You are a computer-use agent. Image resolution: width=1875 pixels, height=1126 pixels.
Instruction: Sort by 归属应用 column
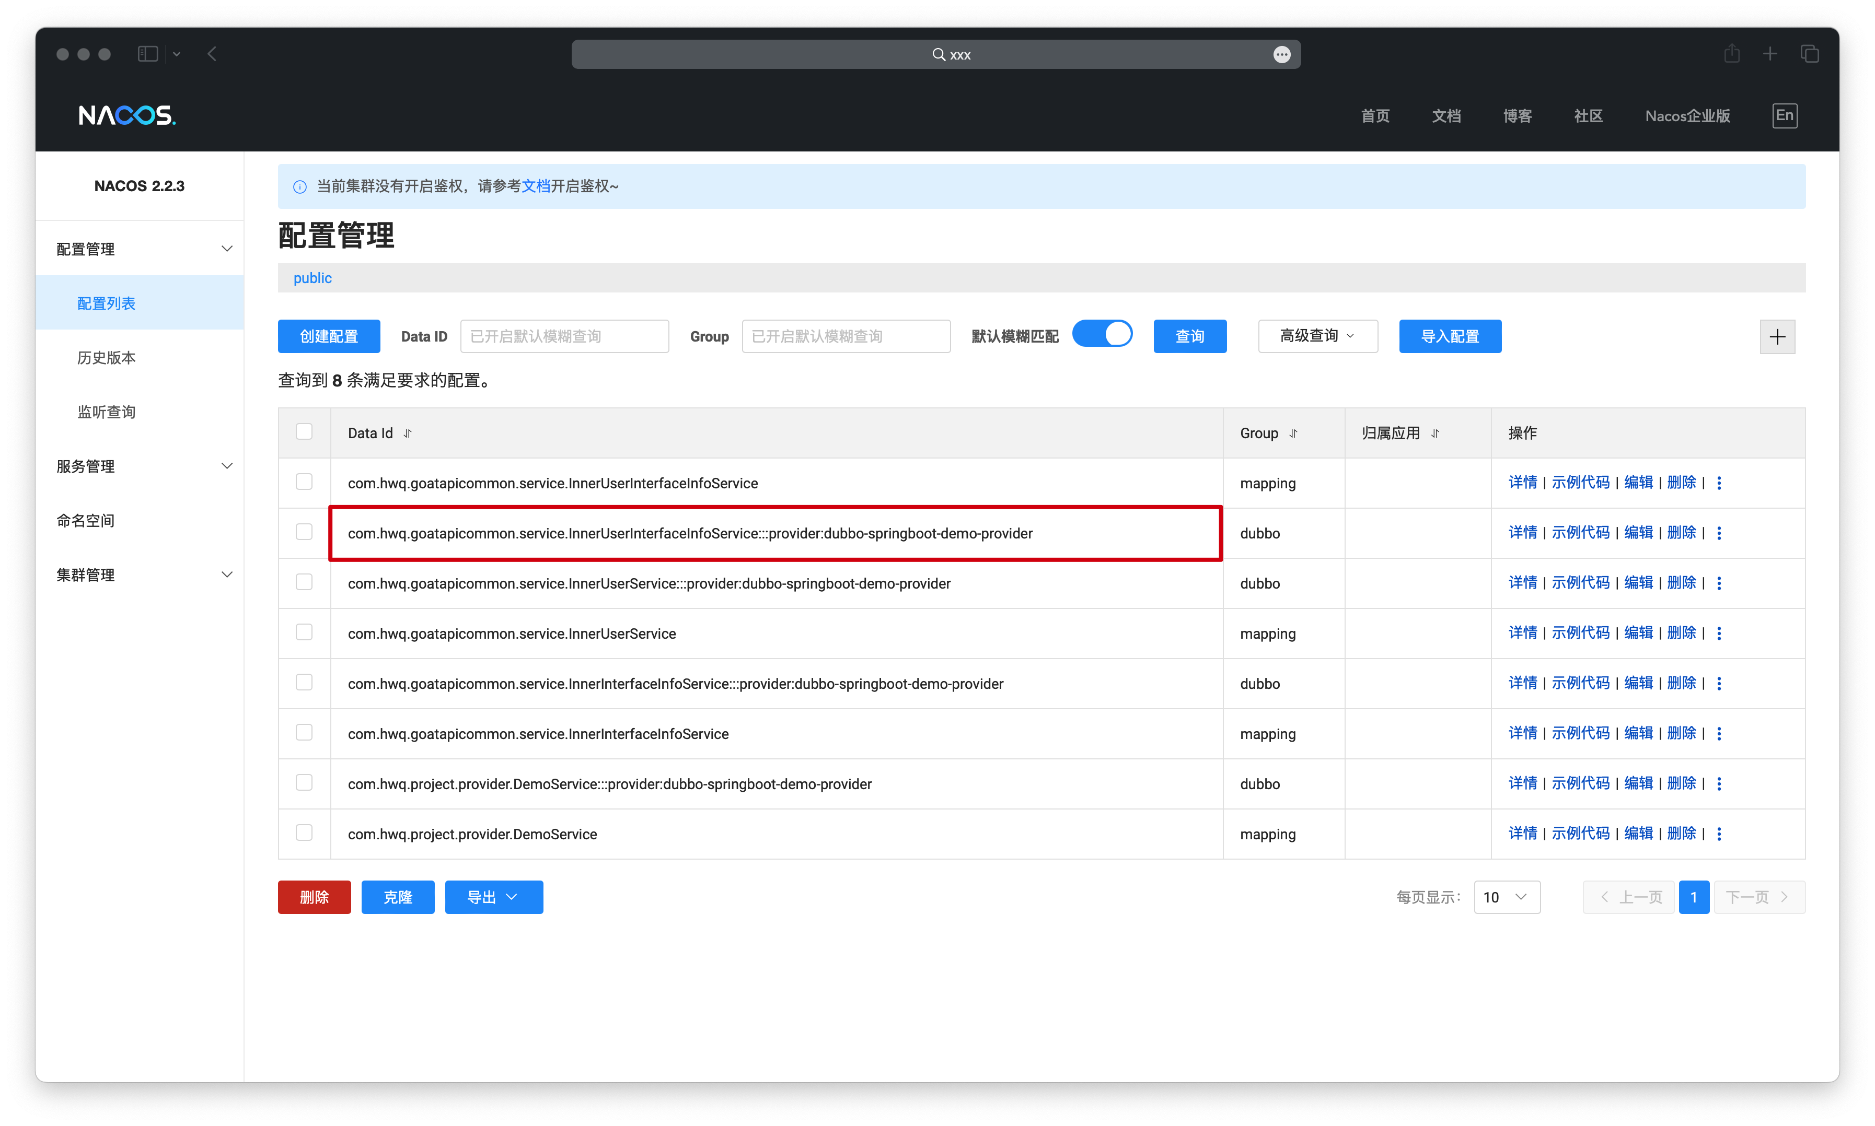point(1434,433)
